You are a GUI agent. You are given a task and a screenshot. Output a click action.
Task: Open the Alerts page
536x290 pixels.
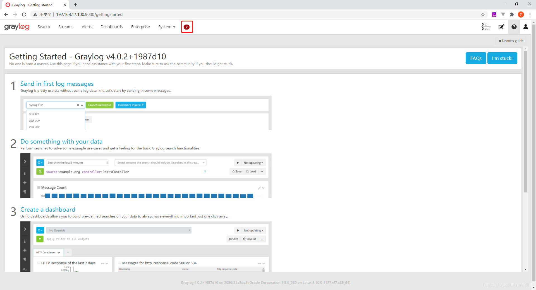tap(87, 27)
